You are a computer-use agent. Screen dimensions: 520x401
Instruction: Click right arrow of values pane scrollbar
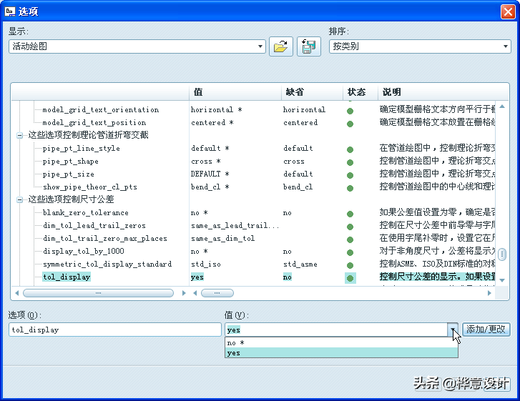click(489, 293)
